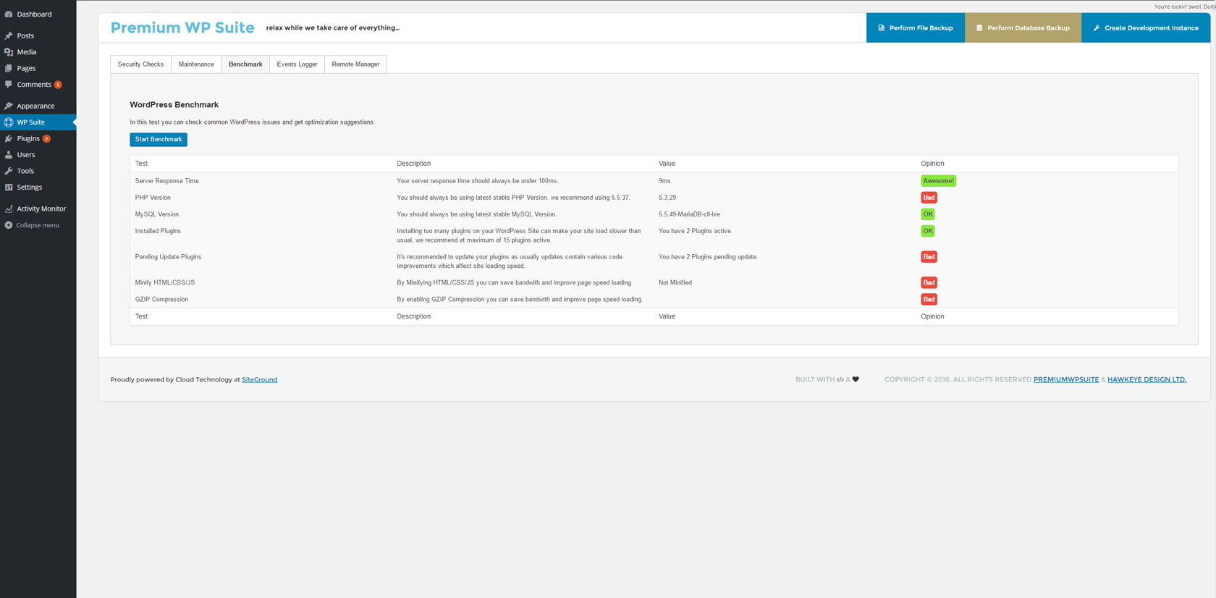Click the Pages icon in sidebar

(9, 68)
